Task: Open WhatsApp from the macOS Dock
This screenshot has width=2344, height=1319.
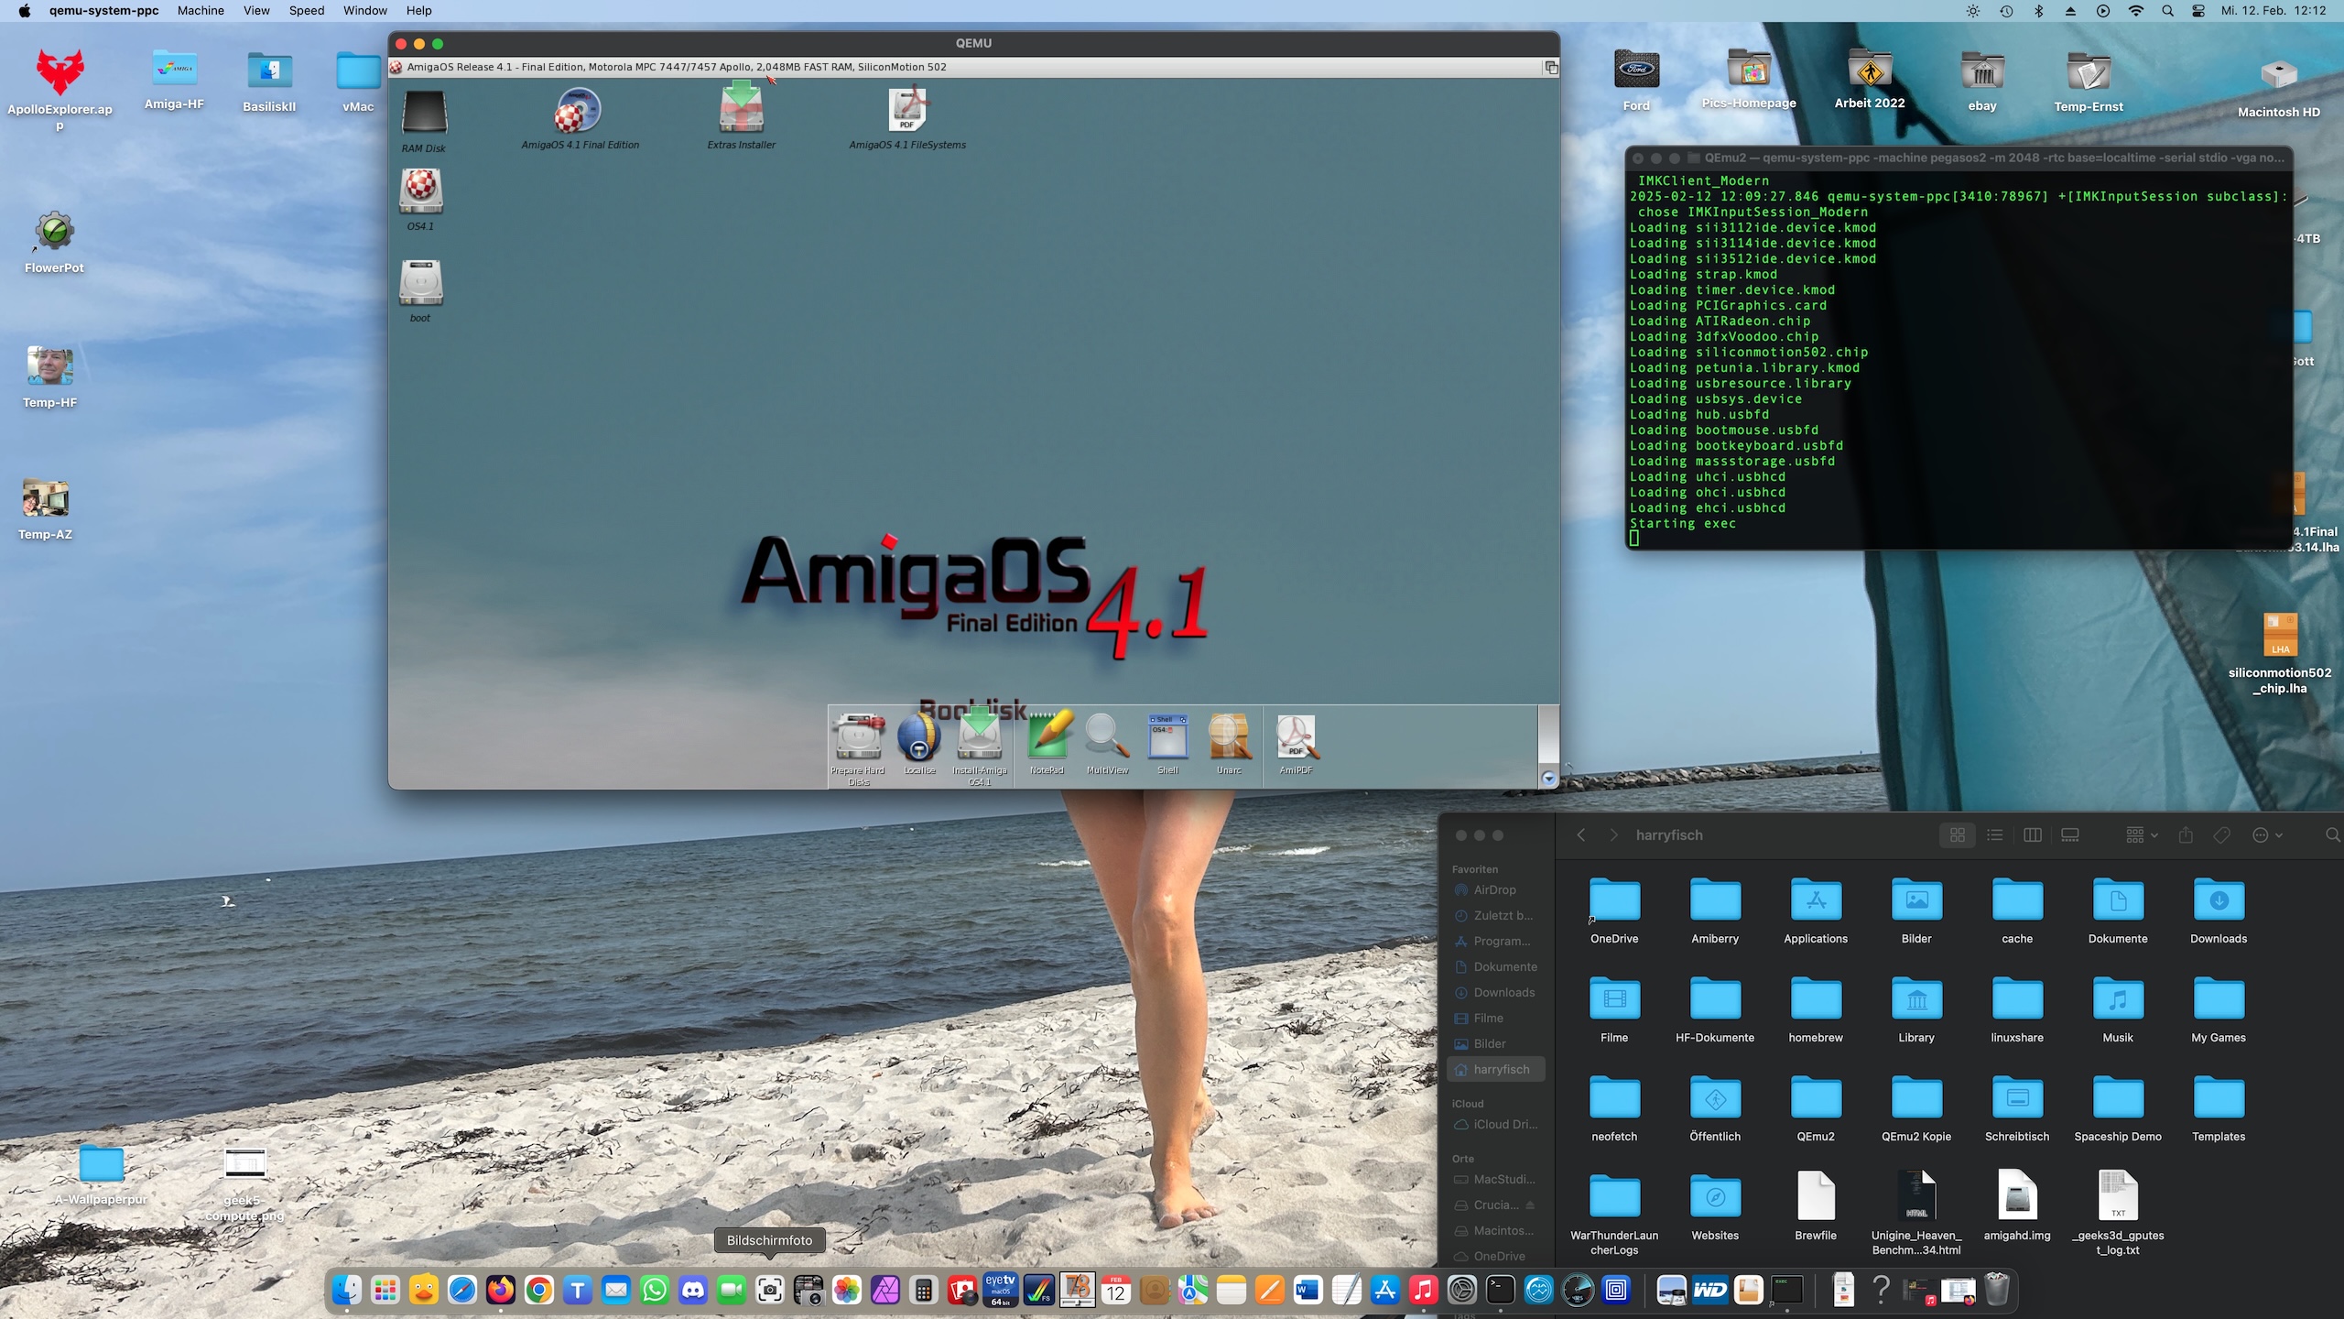Action: [x=655, y=1291]
